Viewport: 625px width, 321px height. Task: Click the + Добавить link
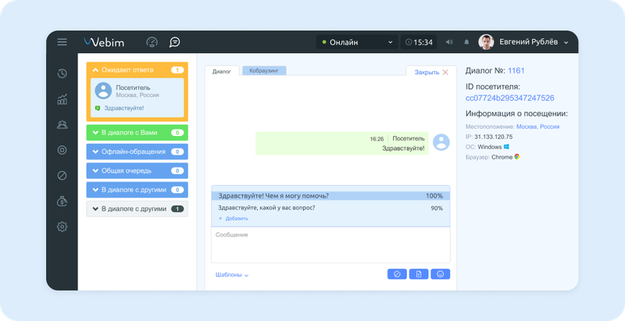click(233, 218)
